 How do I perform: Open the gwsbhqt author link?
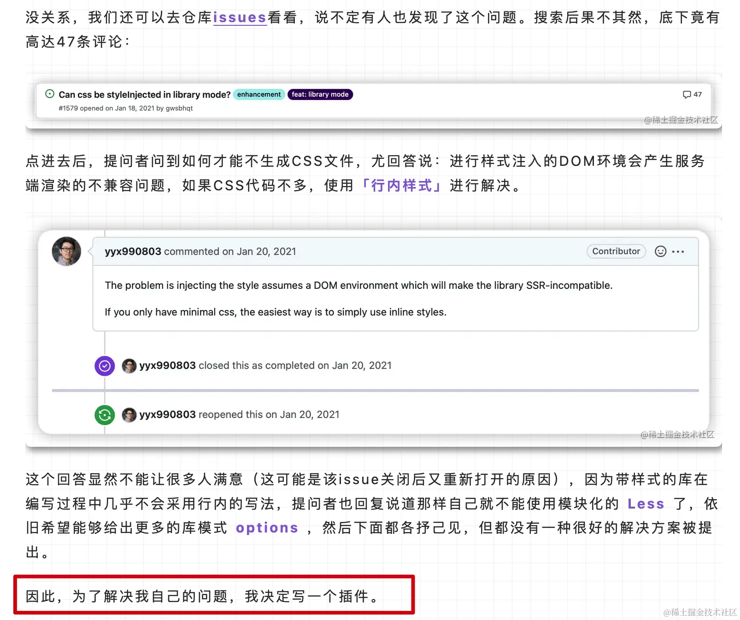coord(179,108)
